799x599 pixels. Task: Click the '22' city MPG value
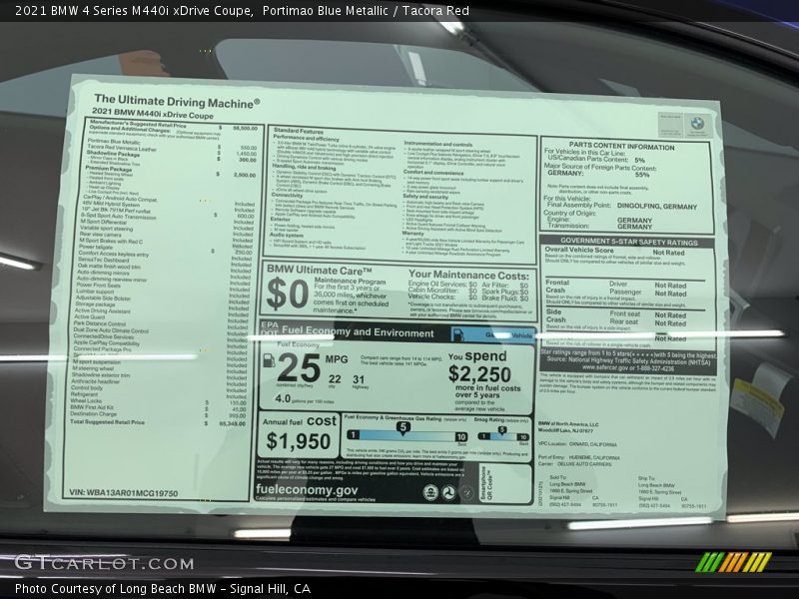pos(335,379)
